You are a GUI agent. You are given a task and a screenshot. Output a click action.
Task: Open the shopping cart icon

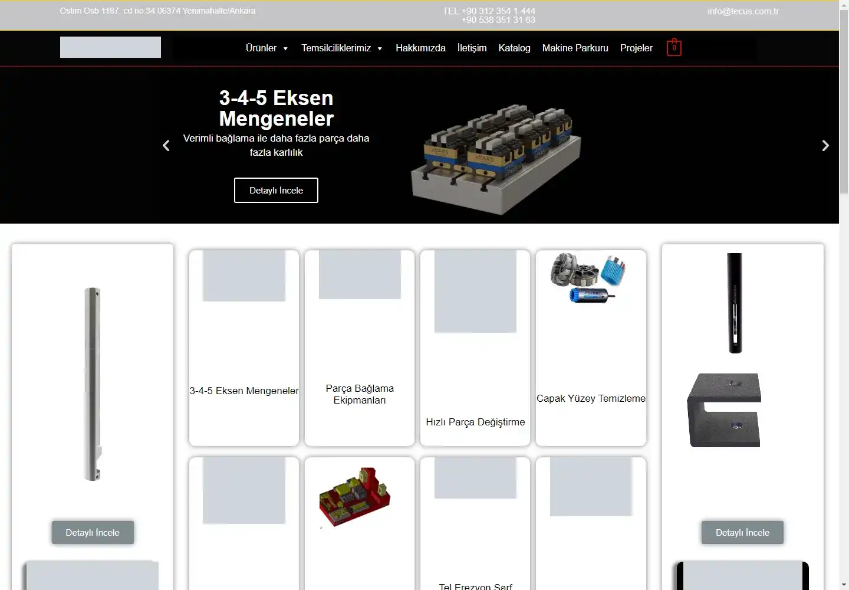click(674, 48)
